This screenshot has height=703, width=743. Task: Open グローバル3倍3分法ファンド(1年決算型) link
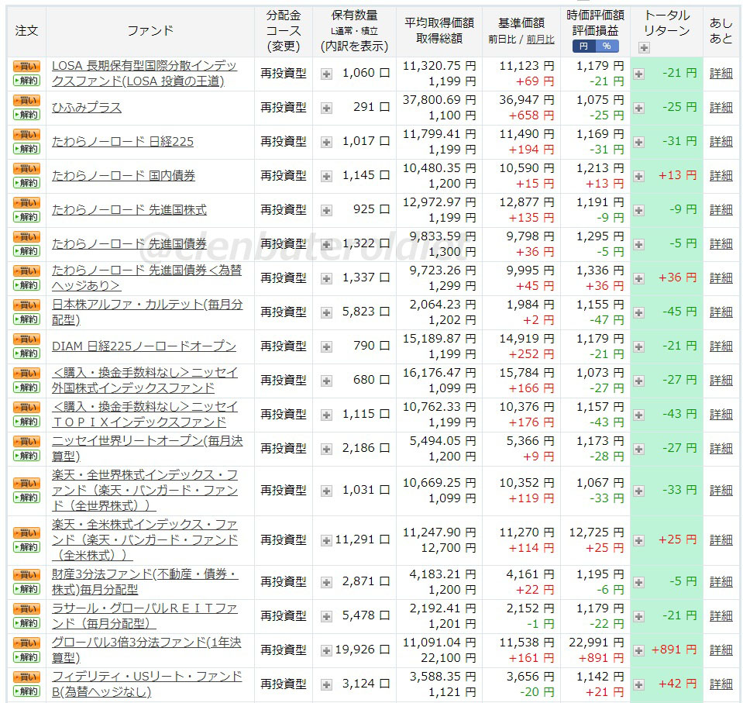point(147,650)
